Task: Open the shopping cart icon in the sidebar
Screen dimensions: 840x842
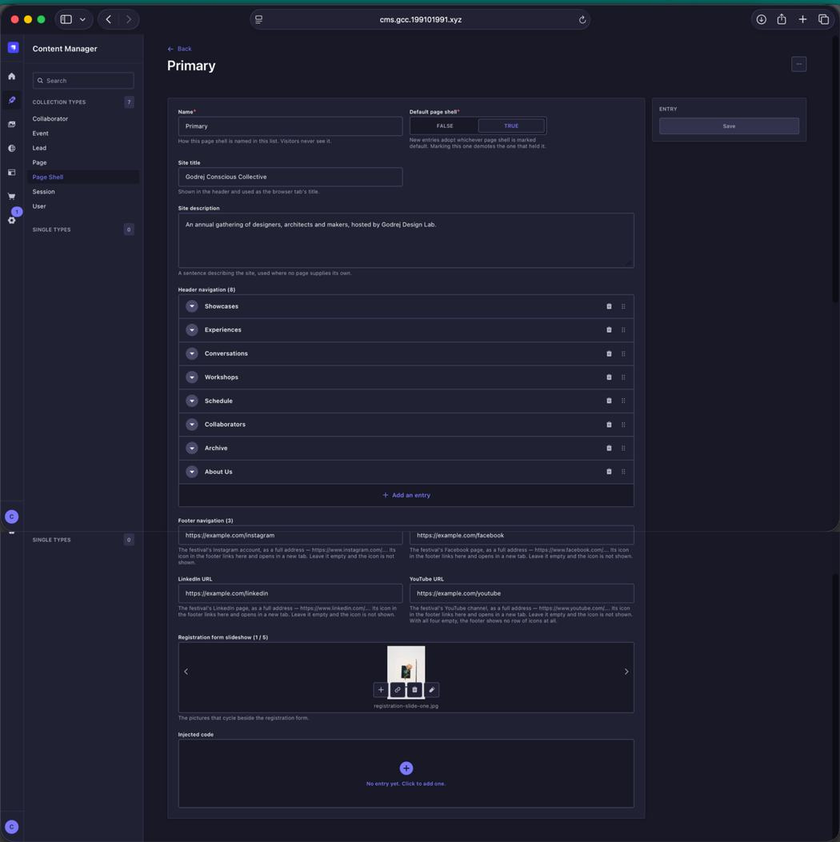Action: coord(12,196)
